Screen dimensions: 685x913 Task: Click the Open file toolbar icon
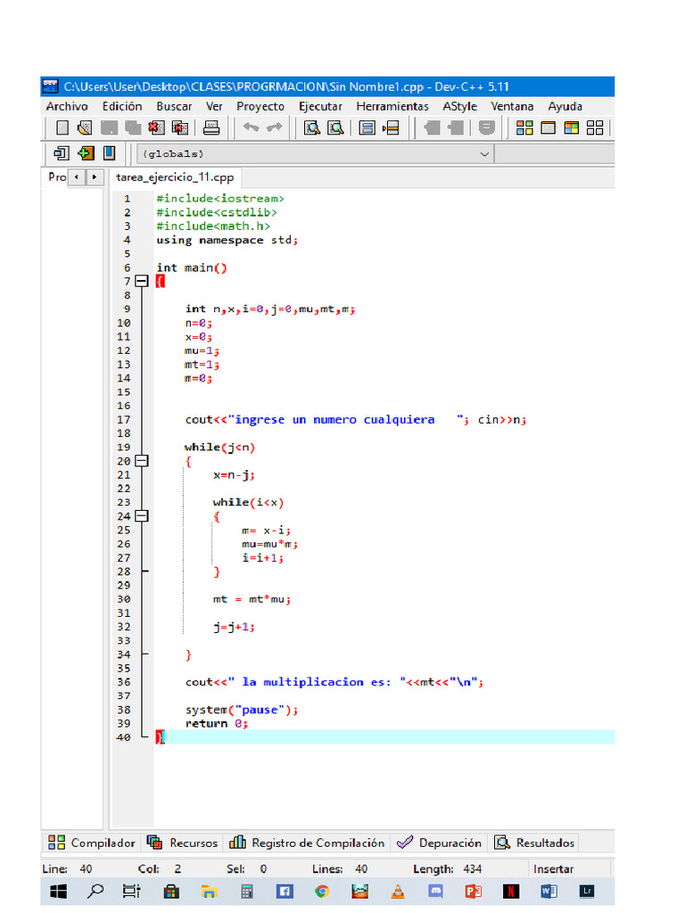coord(84,128)
